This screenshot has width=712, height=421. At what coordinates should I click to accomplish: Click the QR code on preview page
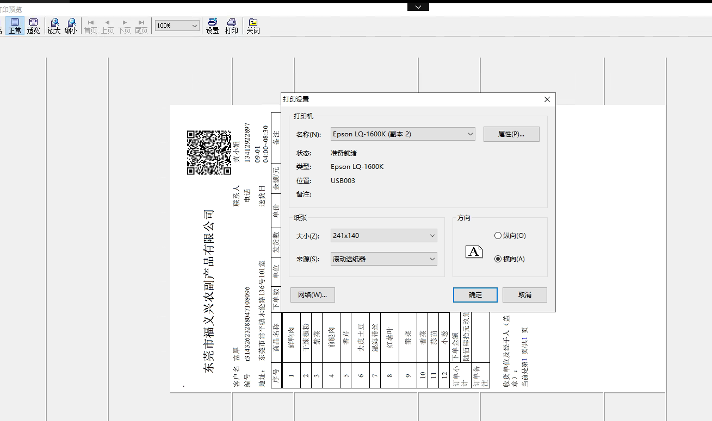[209, 153]
